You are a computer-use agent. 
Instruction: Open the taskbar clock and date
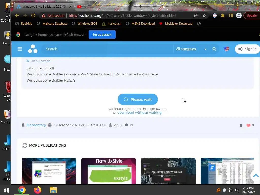click(248, 190)
